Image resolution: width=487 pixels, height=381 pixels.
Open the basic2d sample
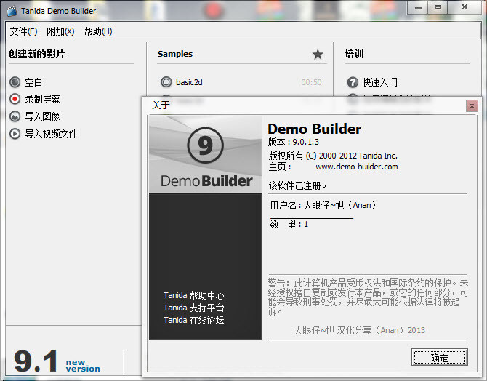pyautogui.click(x=189, y=82)
